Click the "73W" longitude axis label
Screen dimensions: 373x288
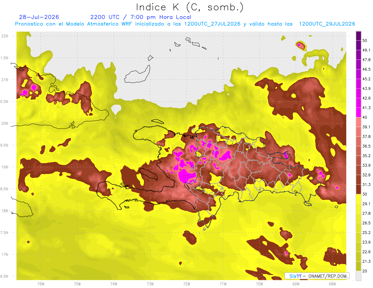point(150,284)
